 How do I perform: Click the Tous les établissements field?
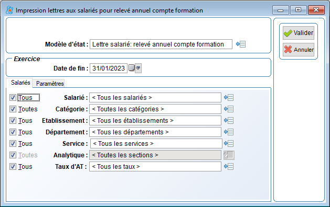(x=155, y=121)
